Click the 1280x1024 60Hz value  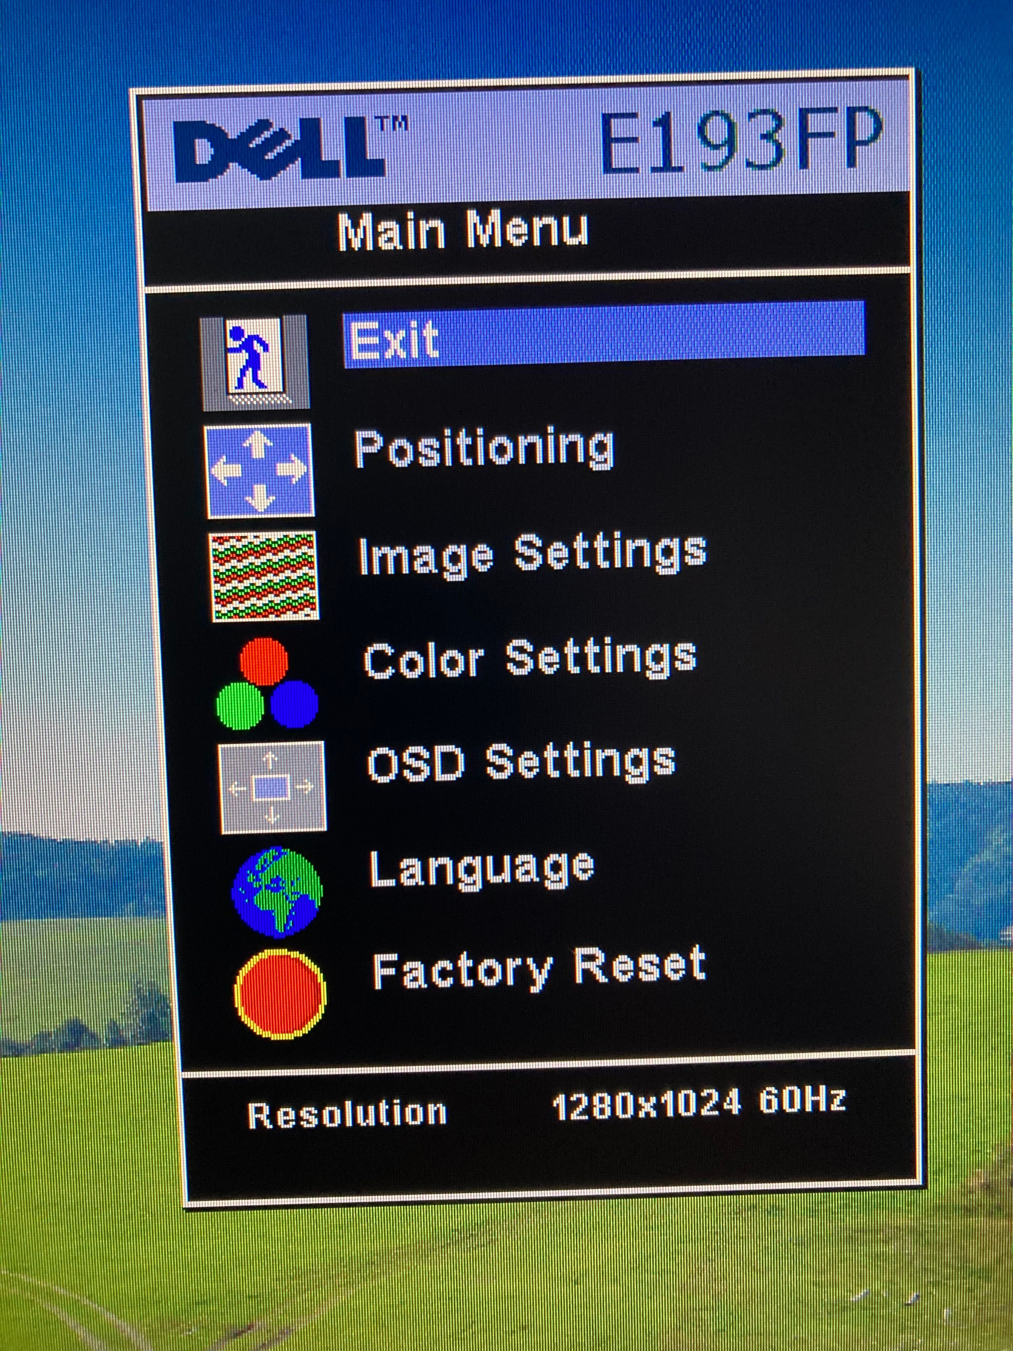(699, 1103)
